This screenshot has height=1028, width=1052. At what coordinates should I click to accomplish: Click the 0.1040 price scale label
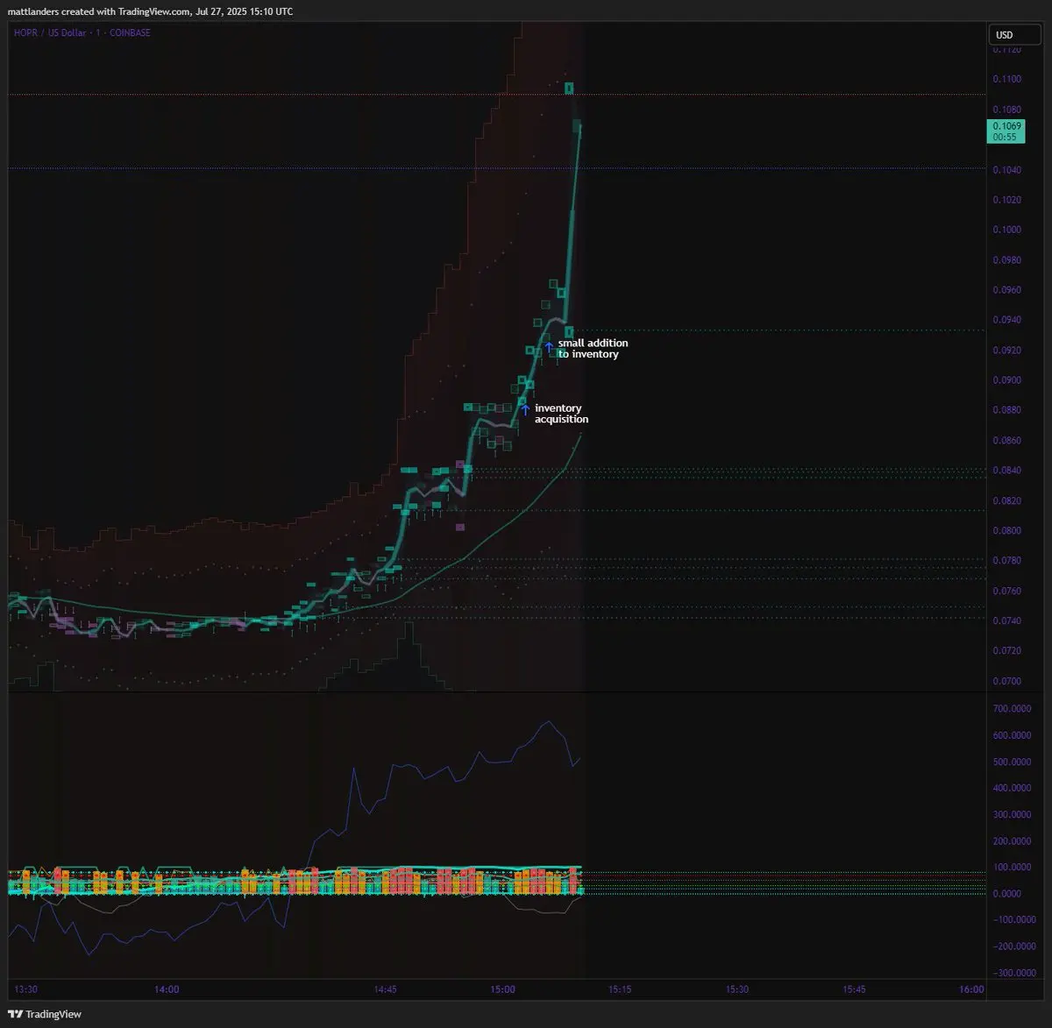(x=1006, y=170)
